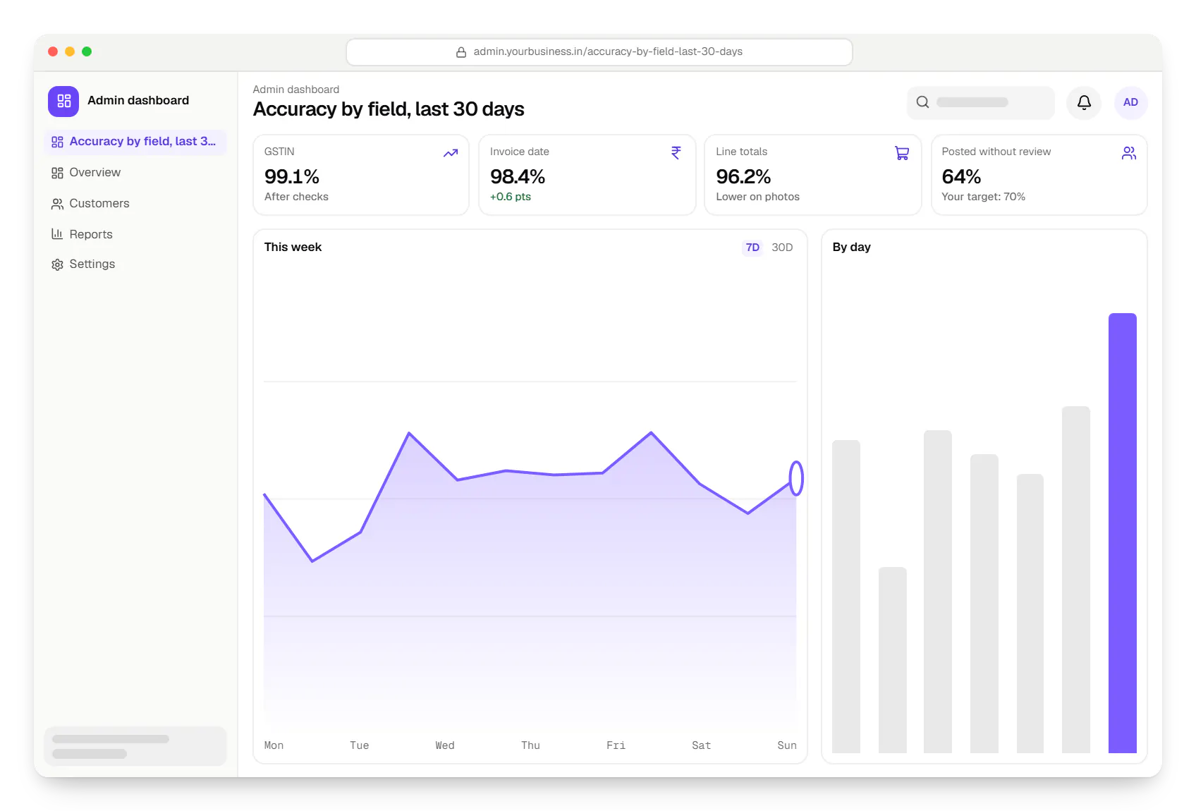
Task: Click the placeholder card at sidebar bottom
Action: 135,746
